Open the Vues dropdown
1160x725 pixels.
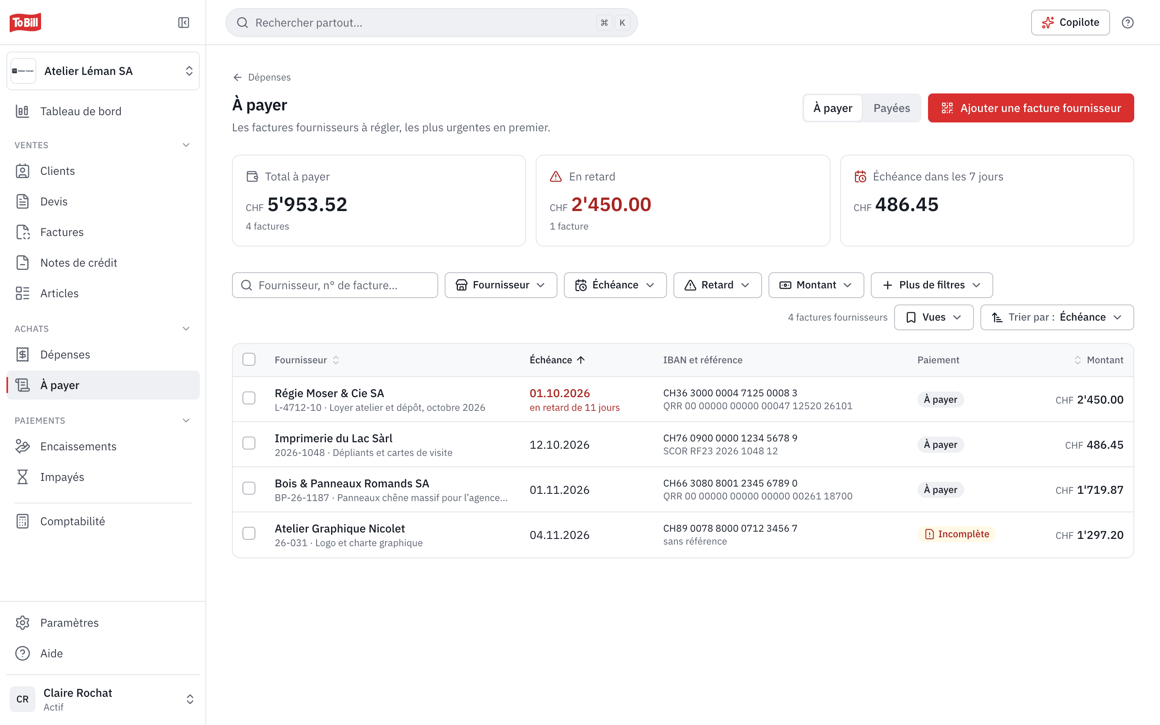tap(933, 317)
